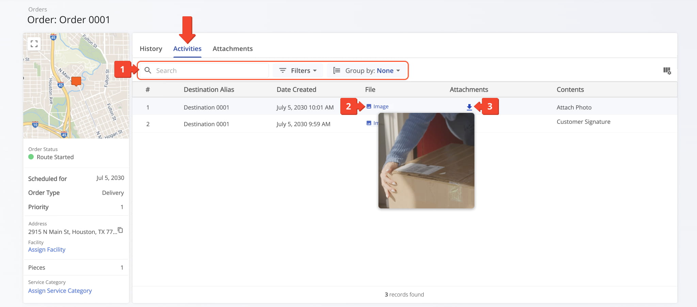This screenshot has height=307, width=697.
Task: Expand the map to fullscreen
Action: coord(34,44)
